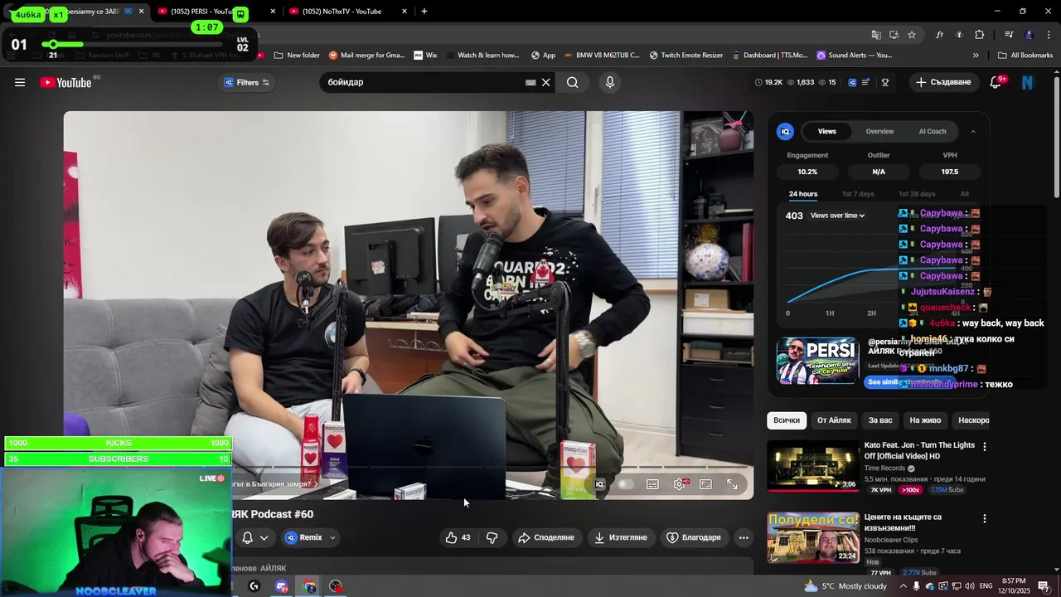Image resolution: width=1061 pixels, height=597 pixels.
Task: Start voice search with the microphone
Action: coord(610,82)
